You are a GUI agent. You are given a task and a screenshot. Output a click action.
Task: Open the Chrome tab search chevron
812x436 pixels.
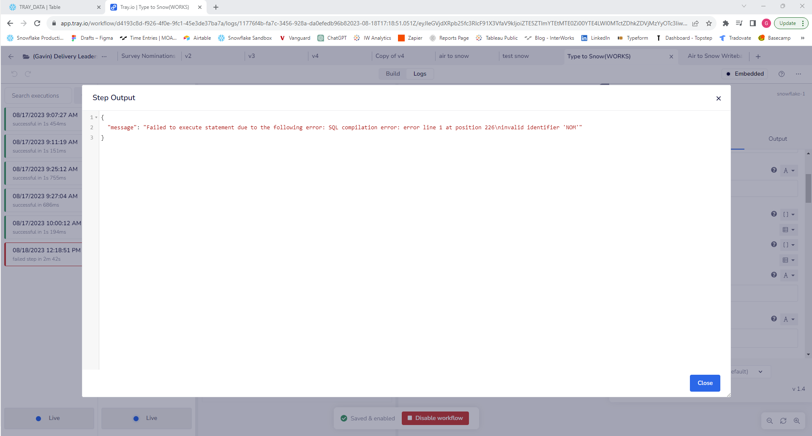[744, 6]
